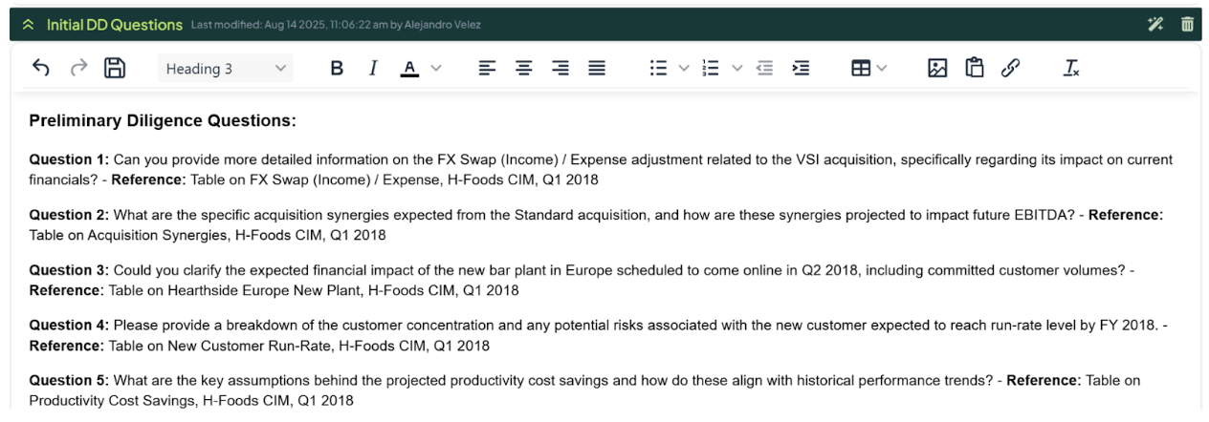Increase indent of the paragraph
1209x422 pixels.
click(802, 69)
